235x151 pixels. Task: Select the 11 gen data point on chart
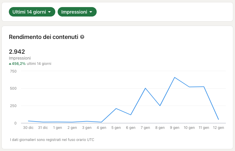click(204, 87)
